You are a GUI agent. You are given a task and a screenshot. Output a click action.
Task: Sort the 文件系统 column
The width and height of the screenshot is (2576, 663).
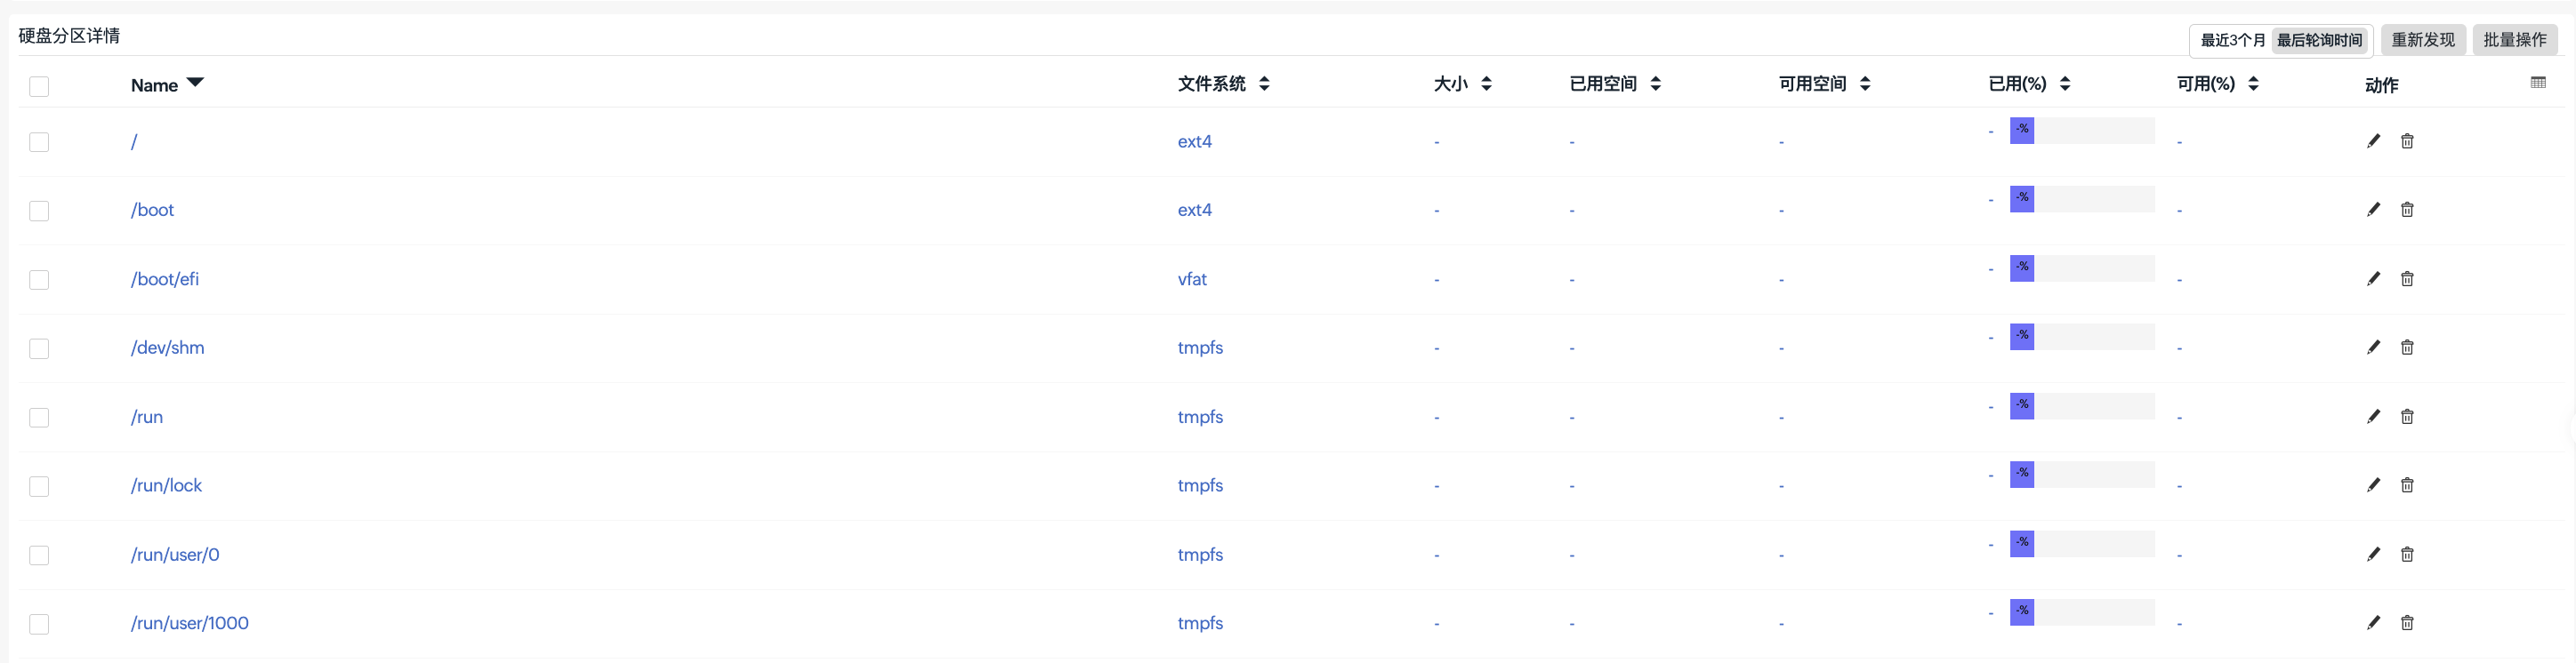[x=1264, y=84]
